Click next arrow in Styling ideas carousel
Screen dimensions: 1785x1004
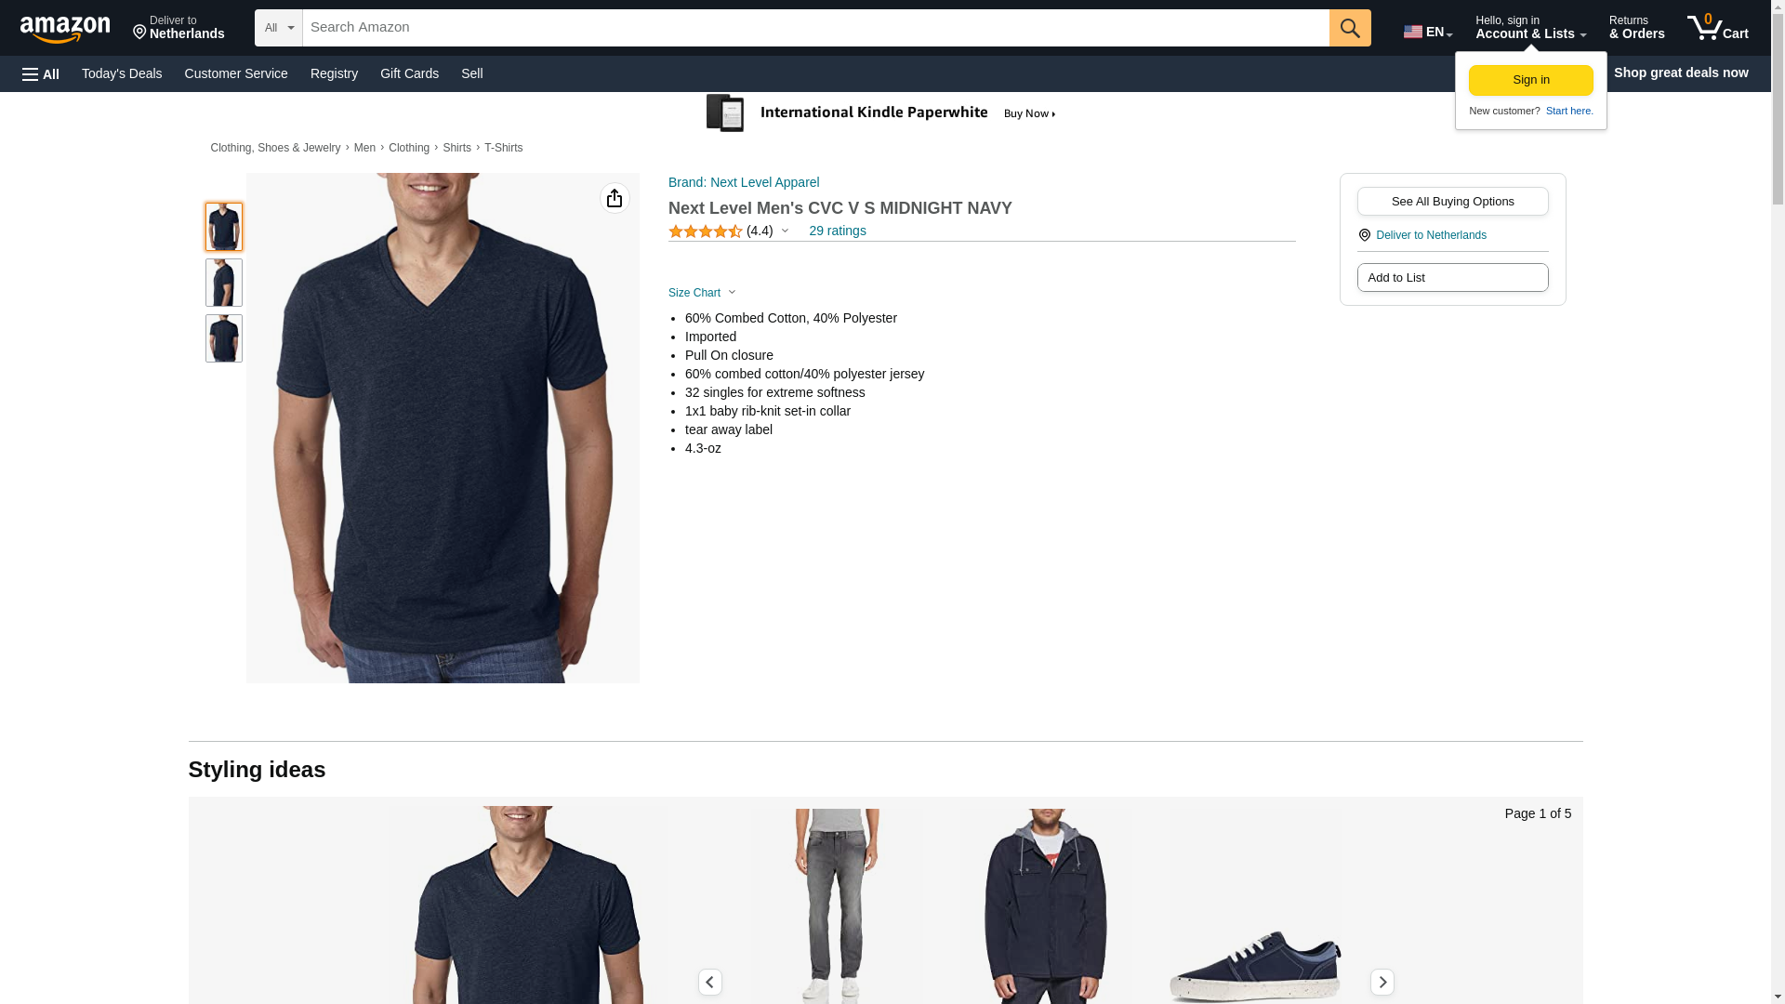coord(1382,982)
